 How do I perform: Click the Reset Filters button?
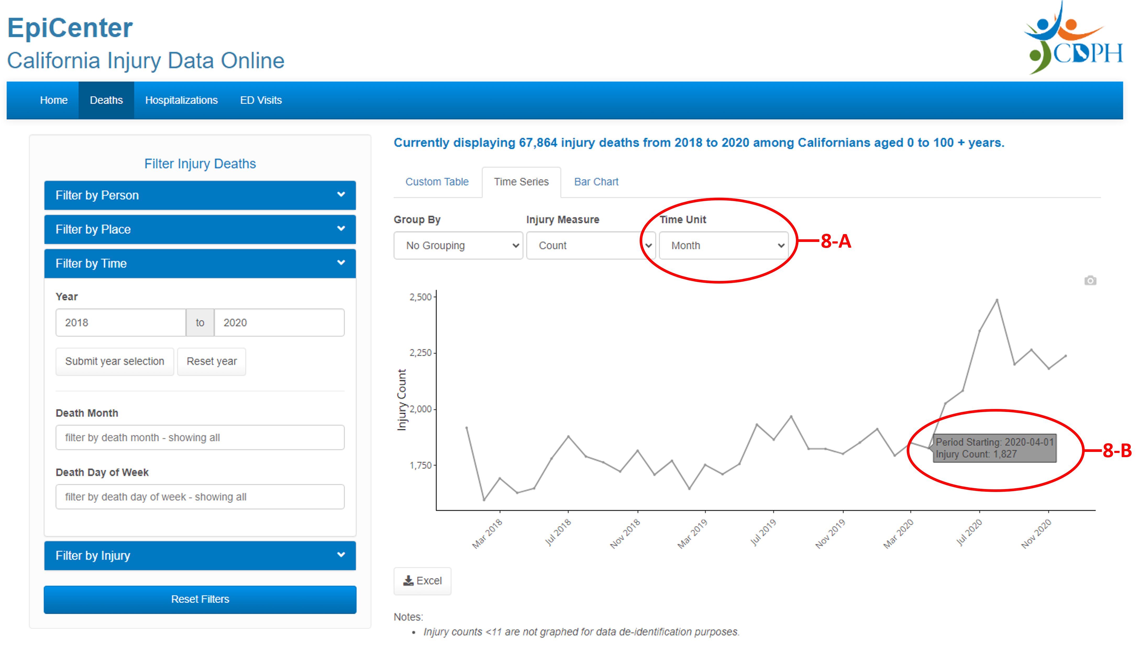click(200, 599)
